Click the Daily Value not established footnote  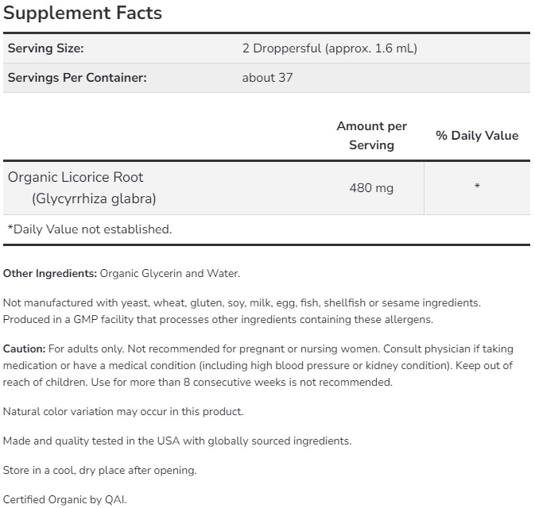coord(89,229)
